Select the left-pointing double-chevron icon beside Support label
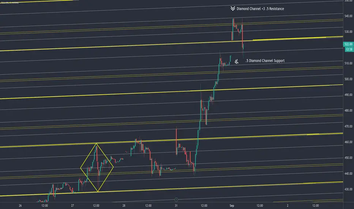 tap(236, 62)
